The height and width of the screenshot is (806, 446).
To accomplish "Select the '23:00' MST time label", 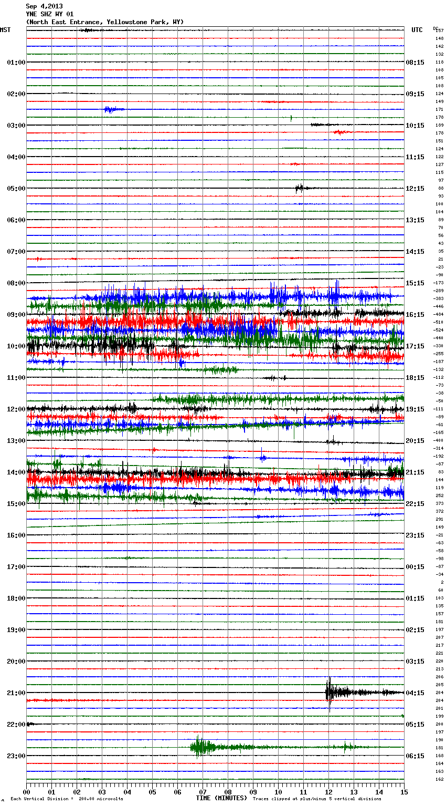I will [x=16, y=756].
